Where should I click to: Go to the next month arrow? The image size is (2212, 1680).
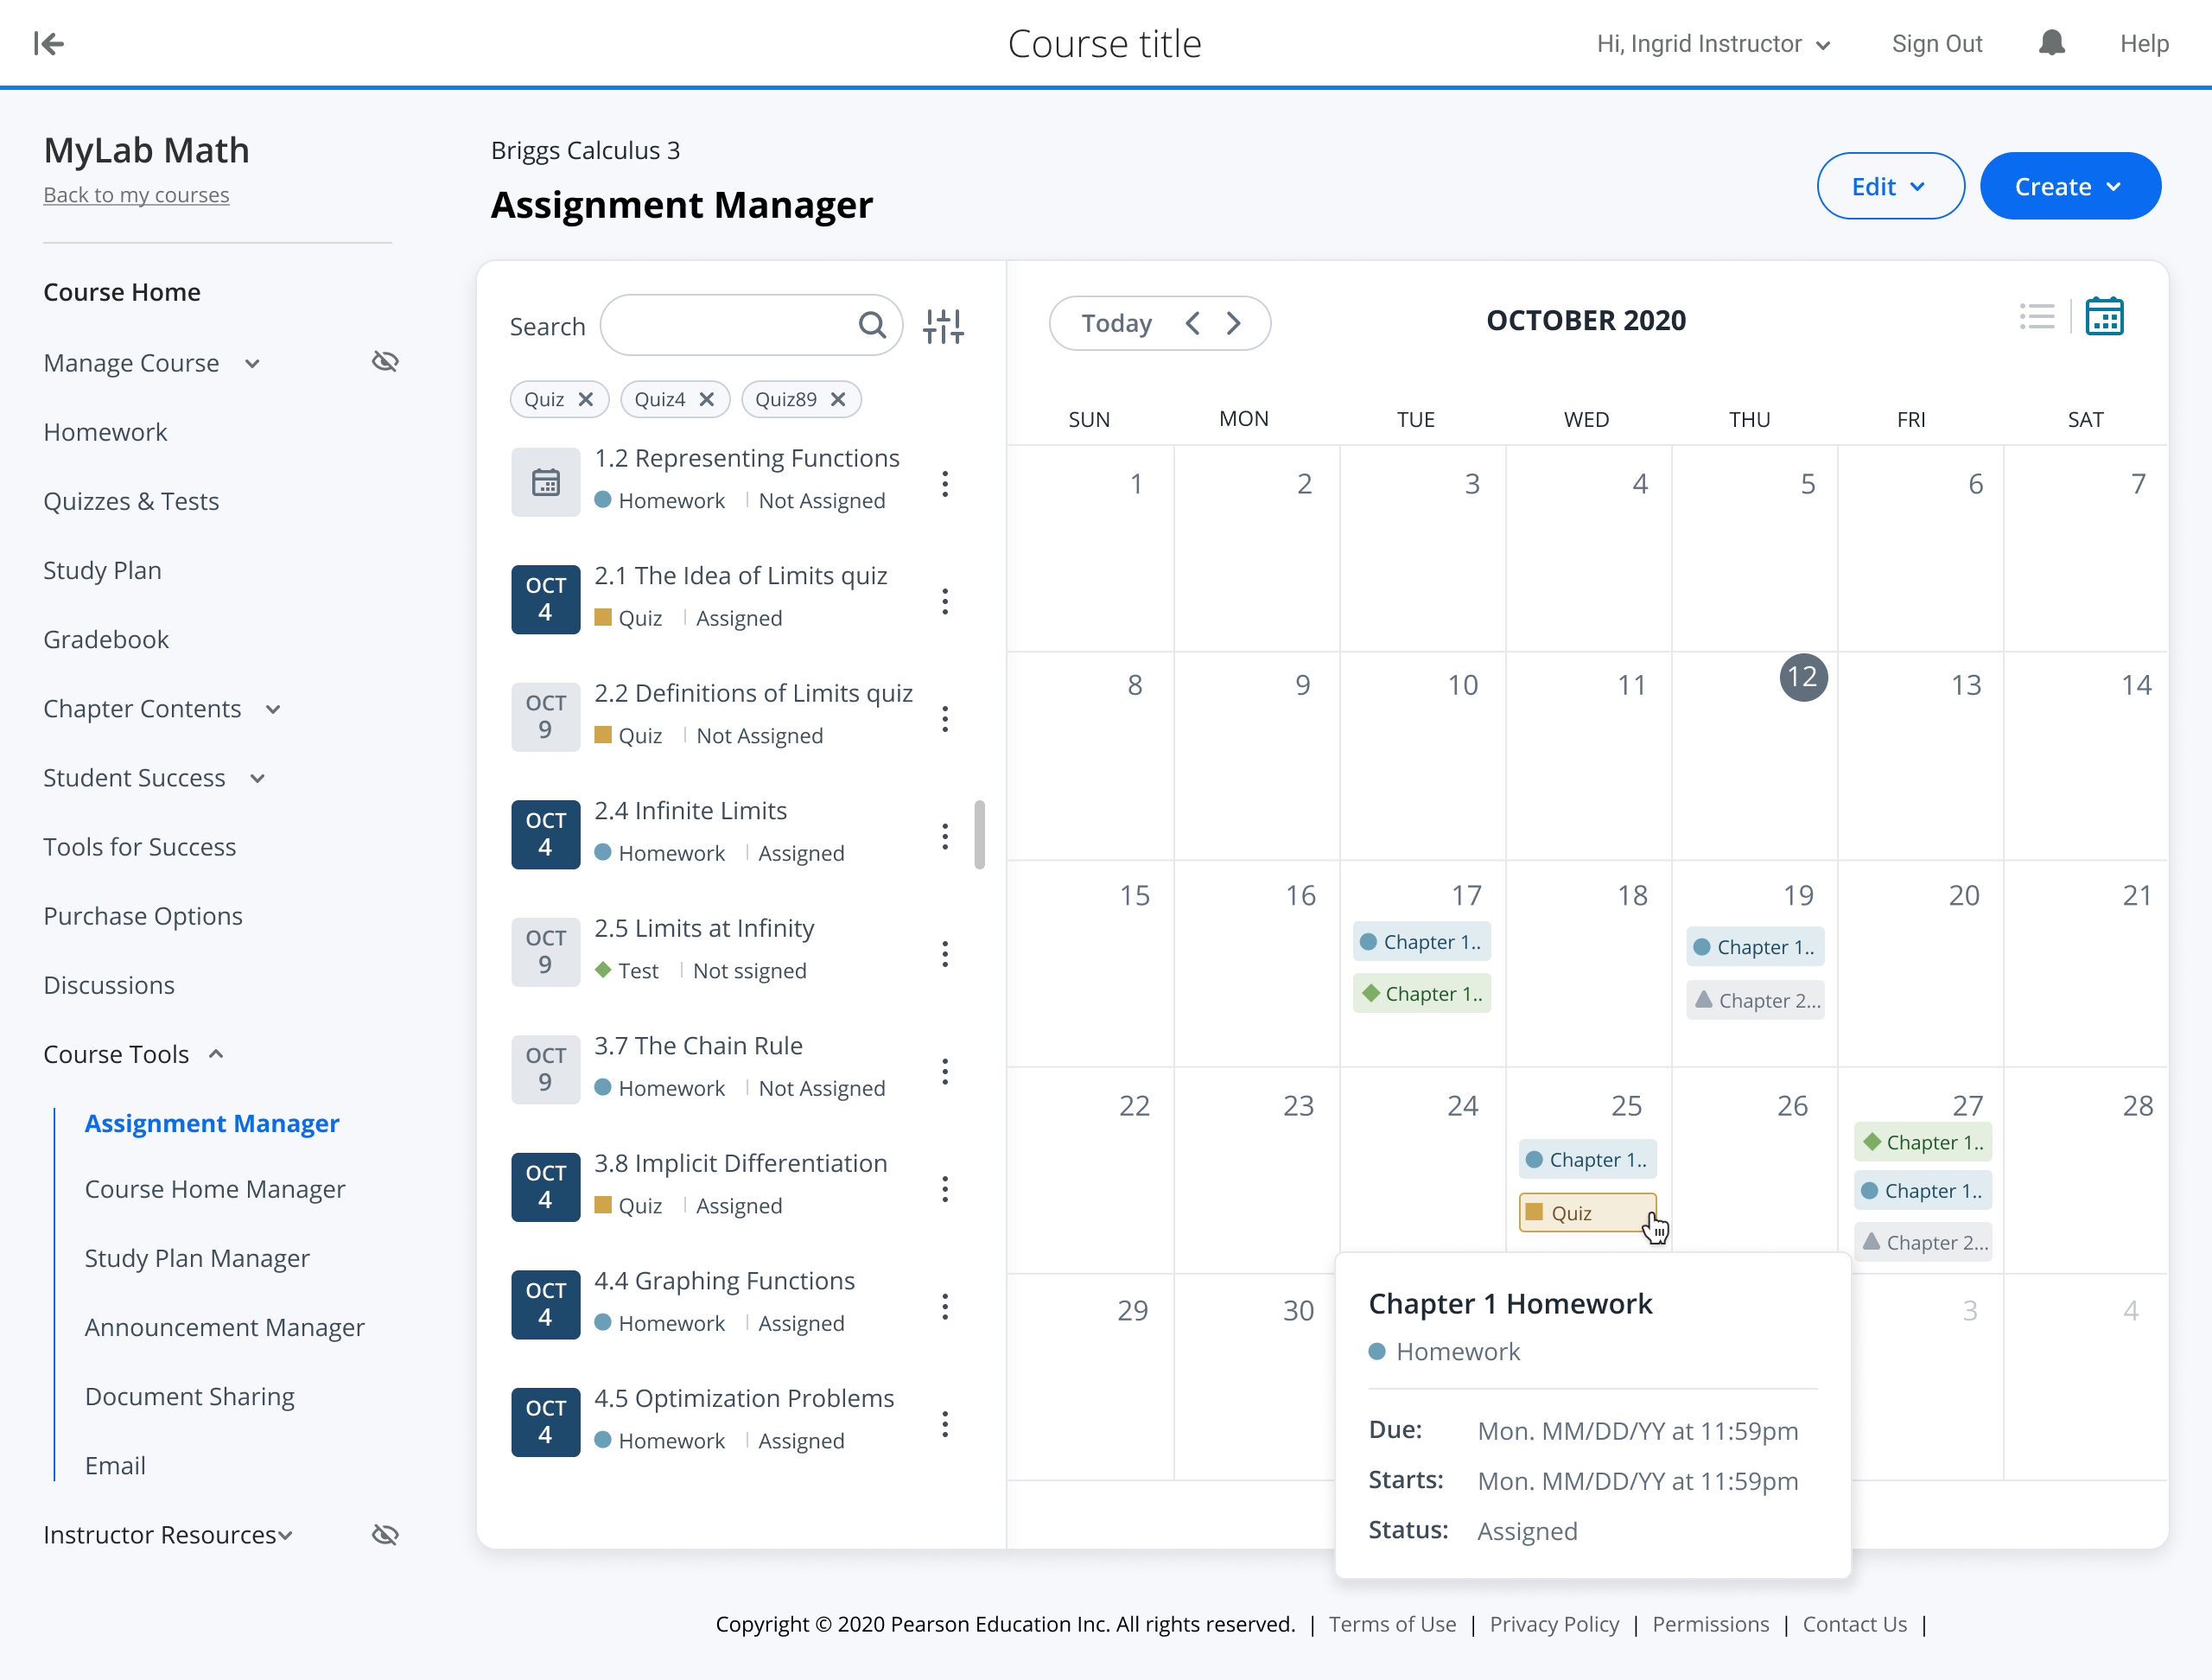tap(1234, 323)
